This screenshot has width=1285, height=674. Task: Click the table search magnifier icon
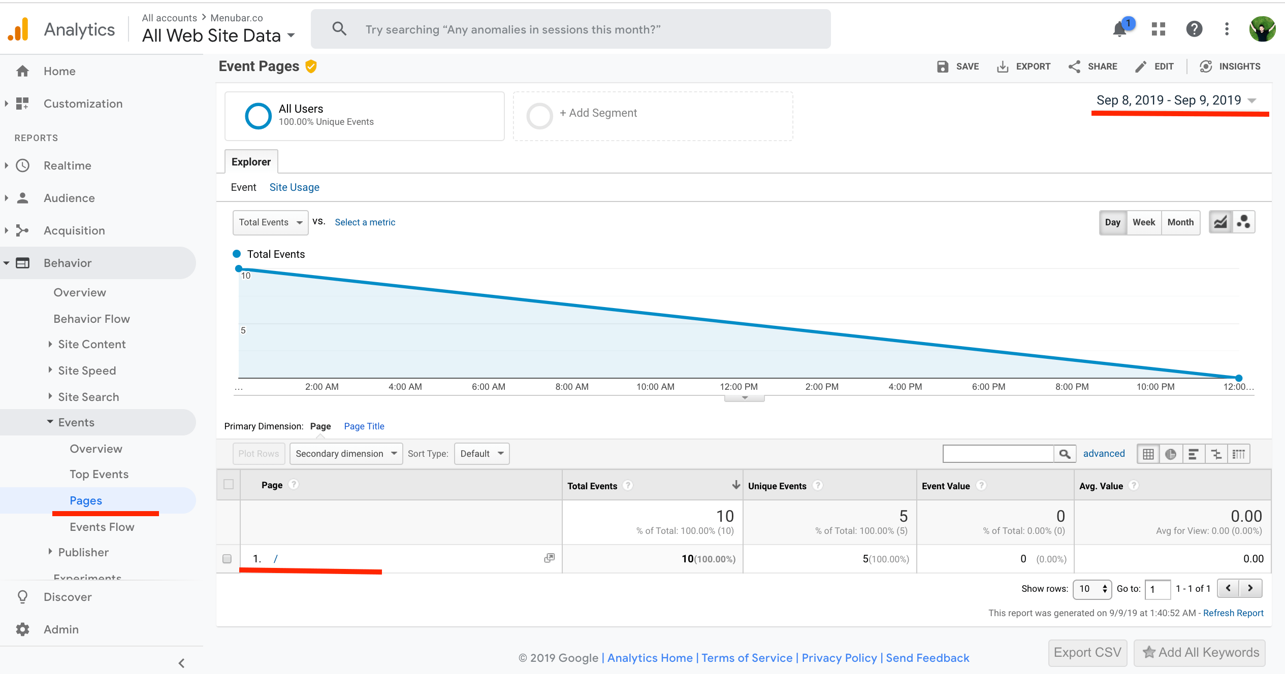point(1065,454)
